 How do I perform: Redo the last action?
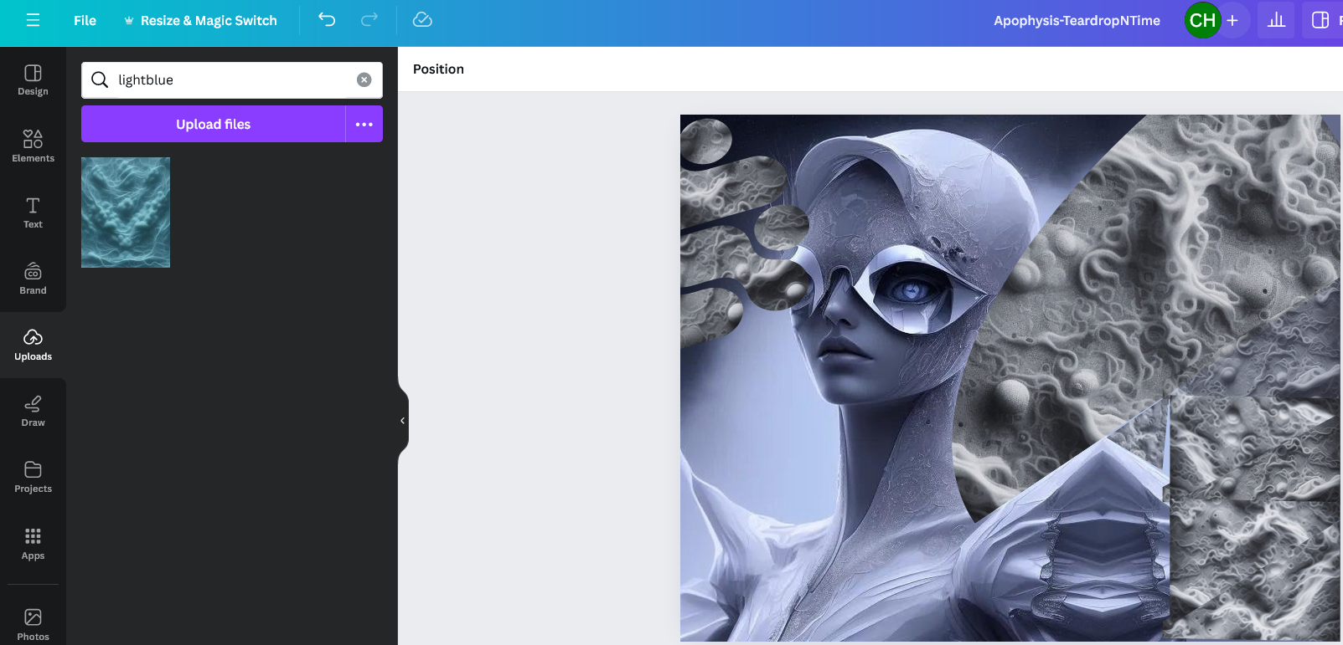pyautogui.click(x=369, y=20)
